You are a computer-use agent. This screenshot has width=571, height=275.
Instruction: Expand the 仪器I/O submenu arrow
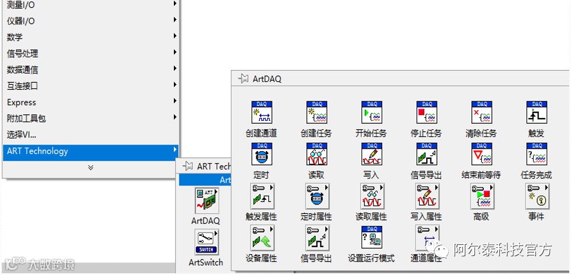point(175,20)
